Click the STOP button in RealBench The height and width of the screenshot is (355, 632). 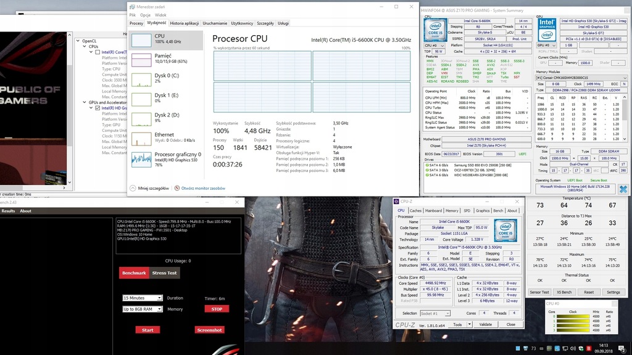click(x=217, y=309)
